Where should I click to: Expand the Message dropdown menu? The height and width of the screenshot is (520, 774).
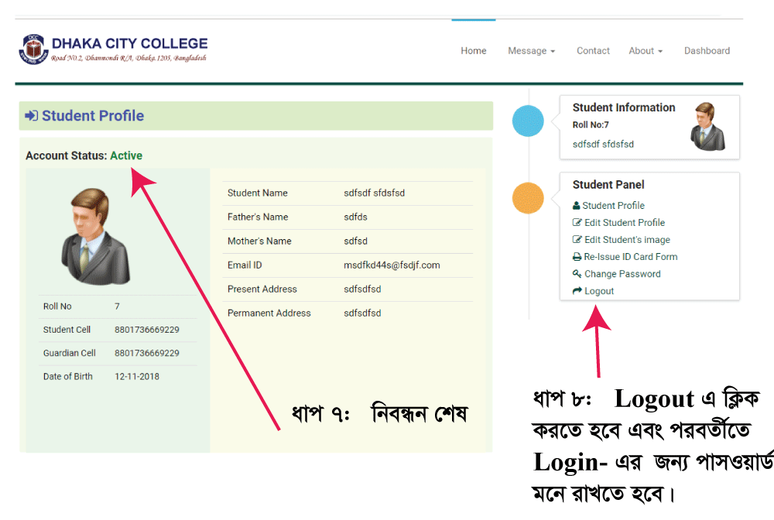tap(531, 51)
